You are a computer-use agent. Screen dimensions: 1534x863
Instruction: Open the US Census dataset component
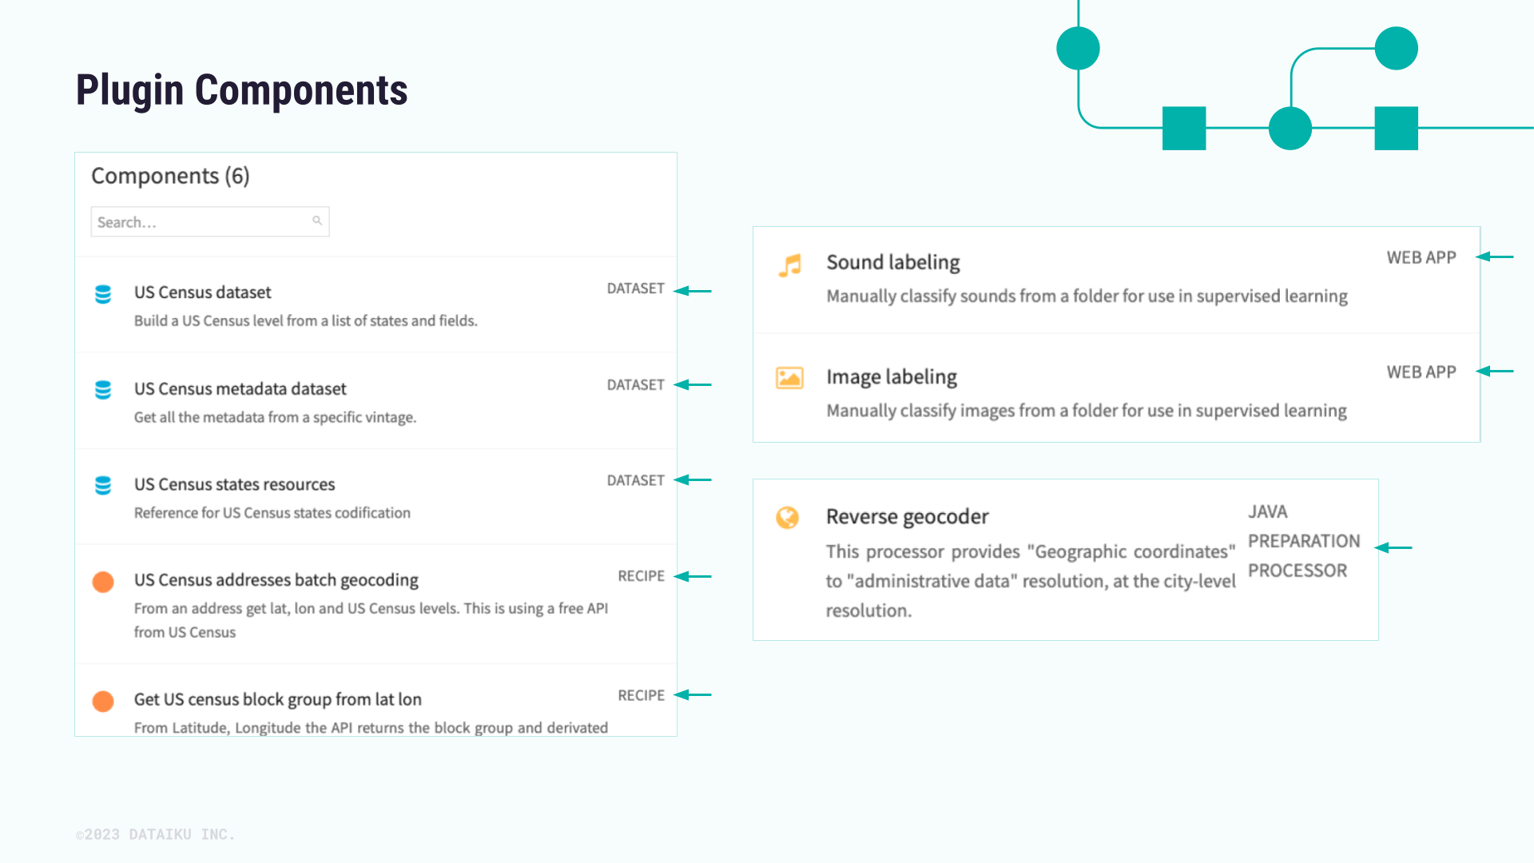[202, 292]
